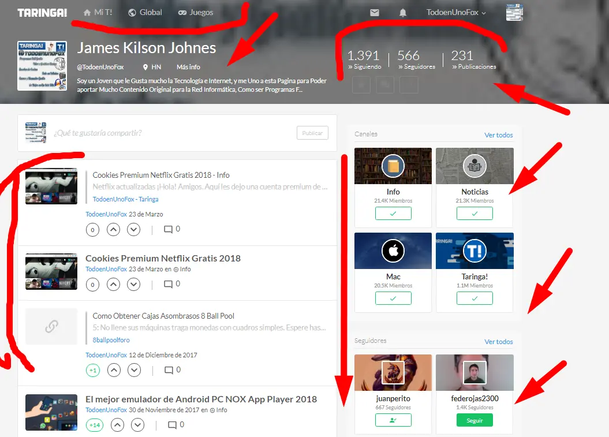Open the Juegos games section
The height and width of the screenshot is (437, 609).
(196, 13)
